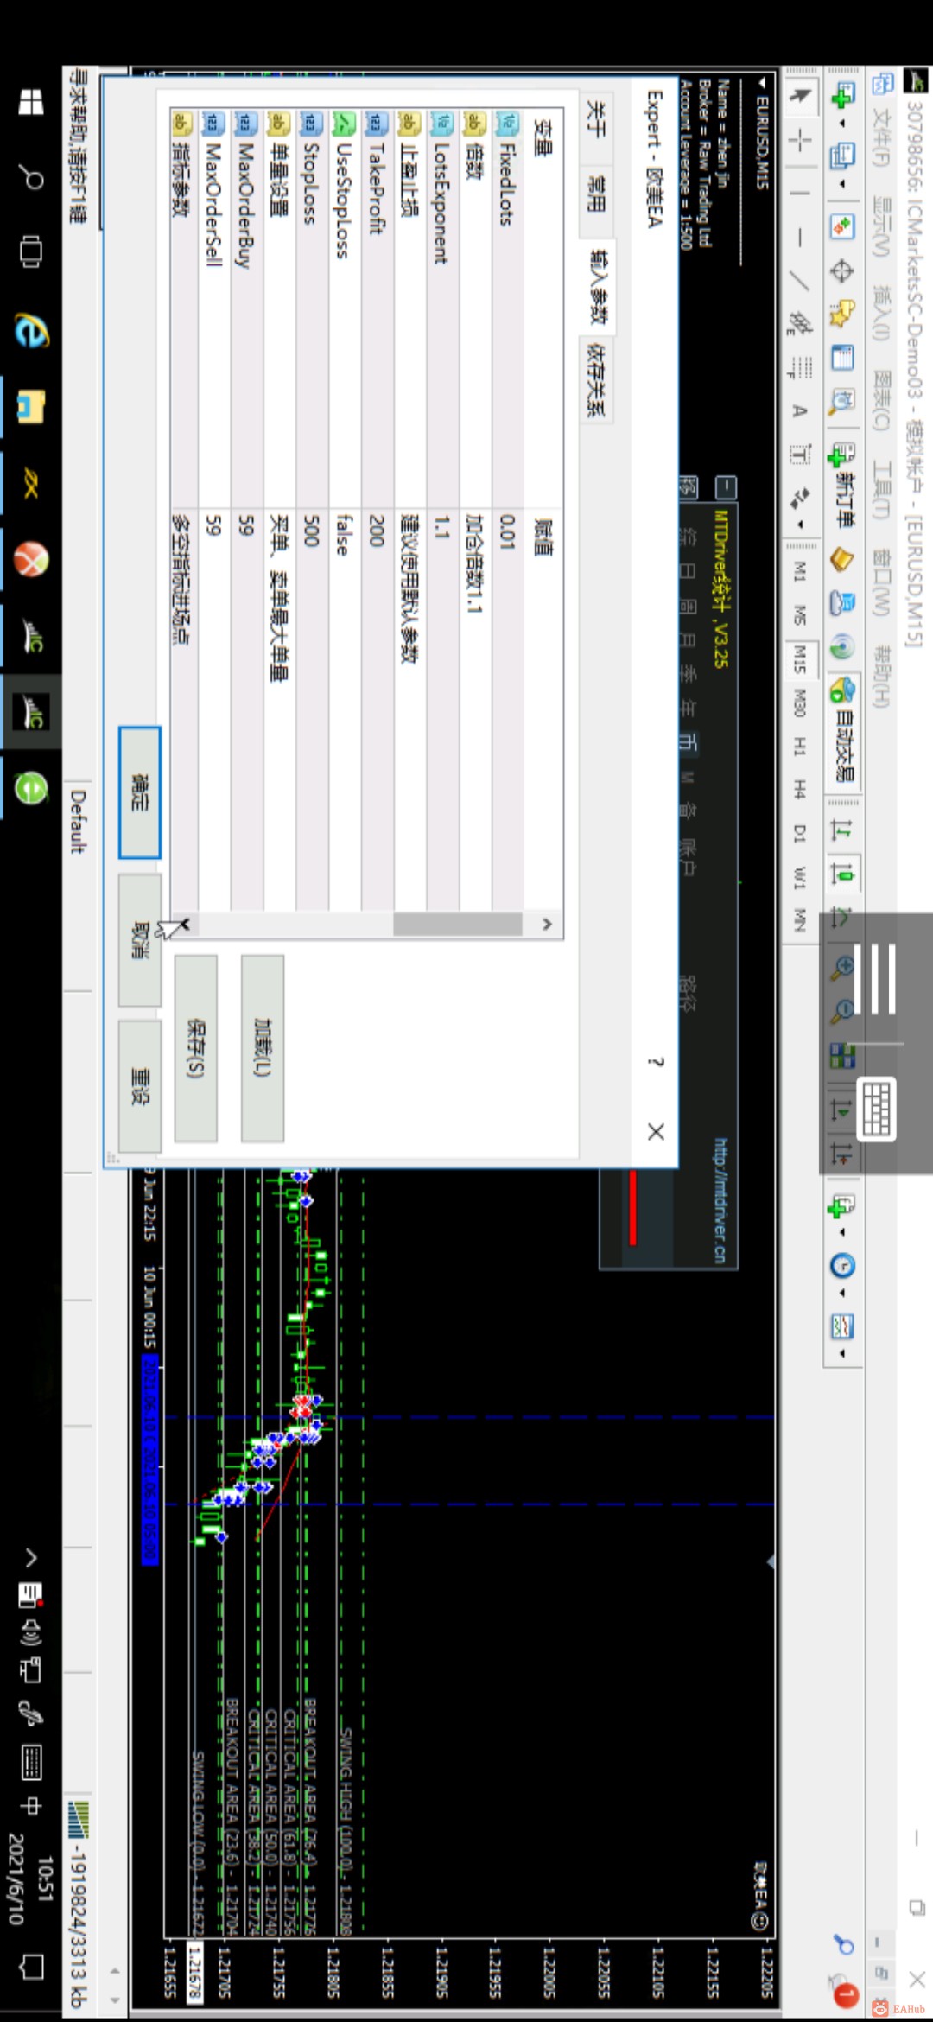Open the 插入(I) menu
Image resolution: width=933 pixels, height=2022 pixels.
tap(881, 313)
